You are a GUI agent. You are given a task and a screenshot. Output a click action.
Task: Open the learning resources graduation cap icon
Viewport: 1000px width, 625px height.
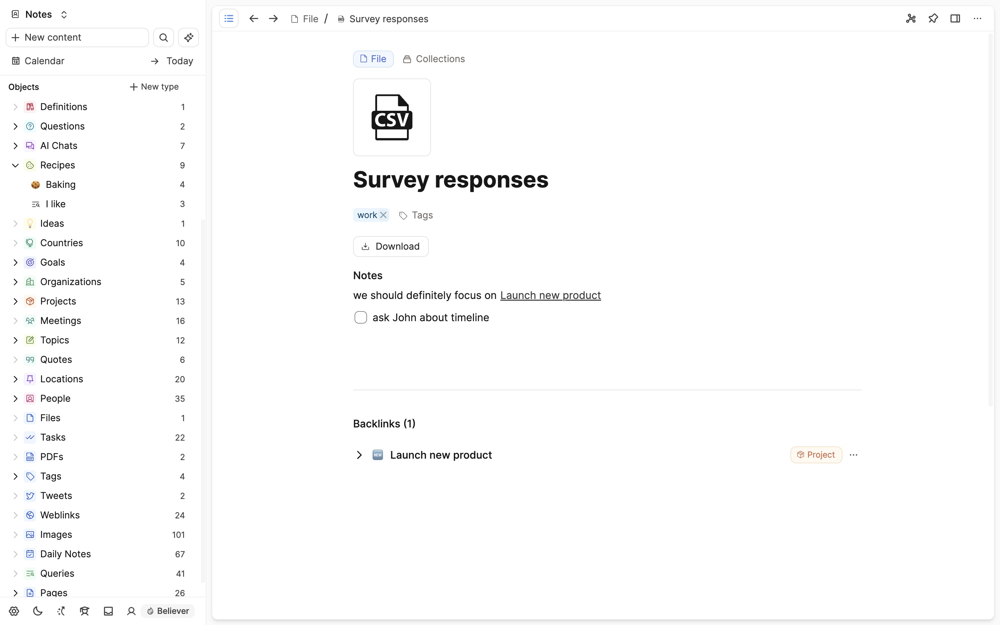coord(84,611)
